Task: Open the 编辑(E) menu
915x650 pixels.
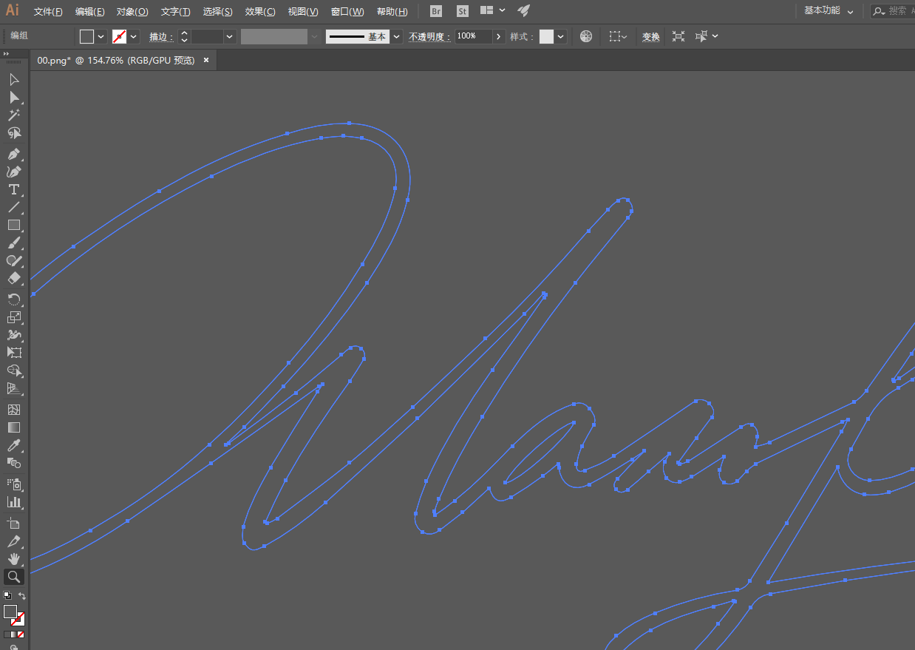Action: coord(89,12)
